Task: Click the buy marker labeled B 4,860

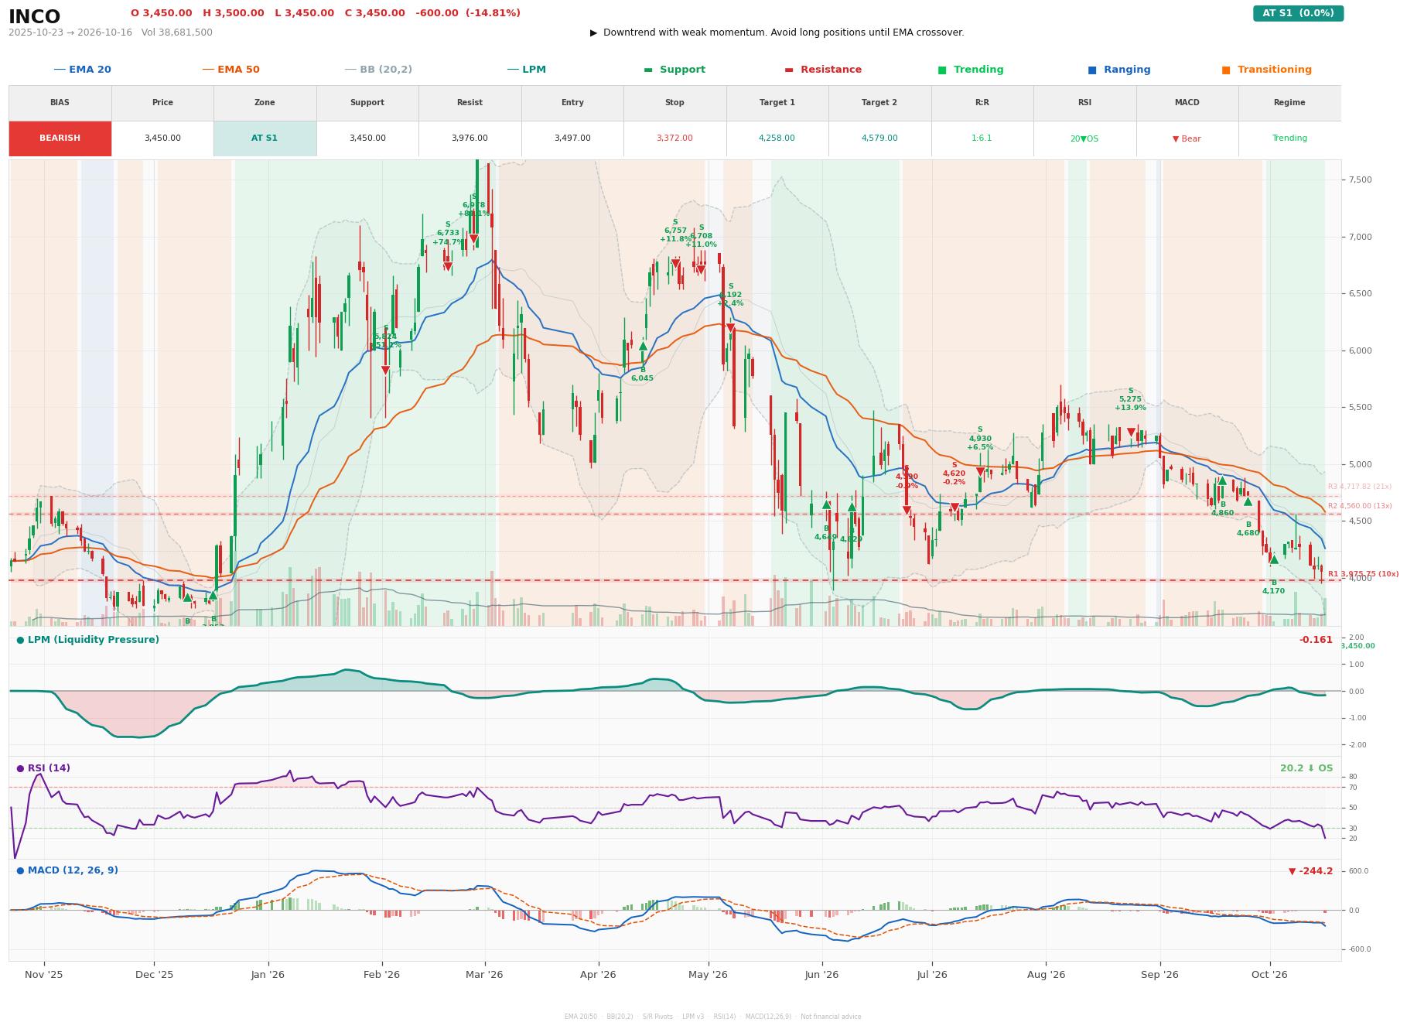Action: tap(1222, 481)
